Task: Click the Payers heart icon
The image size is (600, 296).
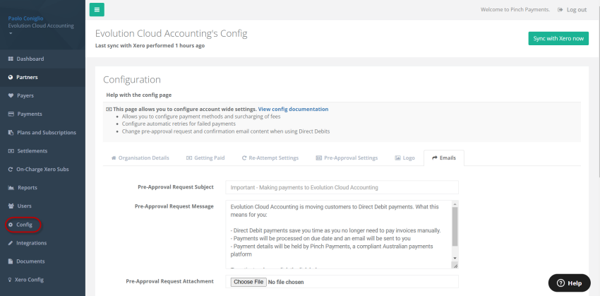Action: 11,96
